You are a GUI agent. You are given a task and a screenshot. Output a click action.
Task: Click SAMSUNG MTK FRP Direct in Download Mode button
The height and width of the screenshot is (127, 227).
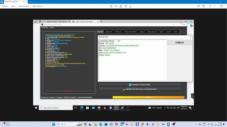[x=140, y=89]
